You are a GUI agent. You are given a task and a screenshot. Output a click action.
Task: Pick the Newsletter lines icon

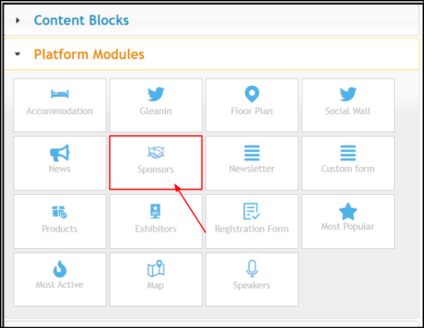click(x=252, y=153)
